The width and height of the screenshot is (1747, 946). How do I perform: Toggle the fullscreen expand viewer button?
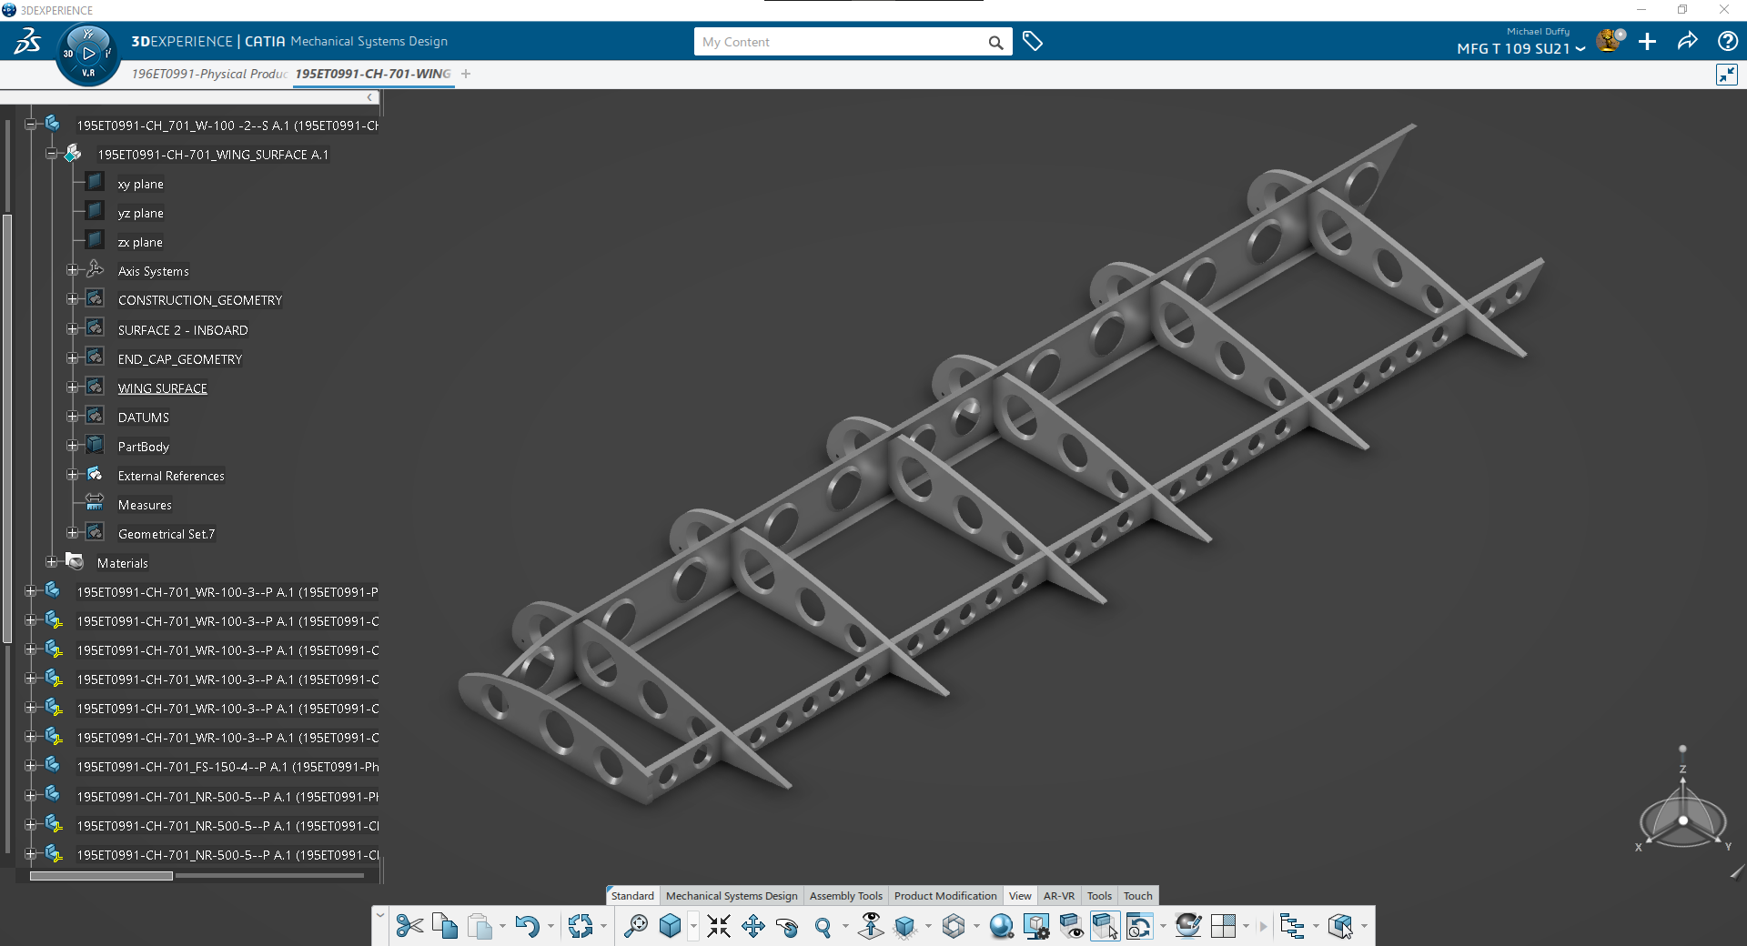coord(1727,75)
